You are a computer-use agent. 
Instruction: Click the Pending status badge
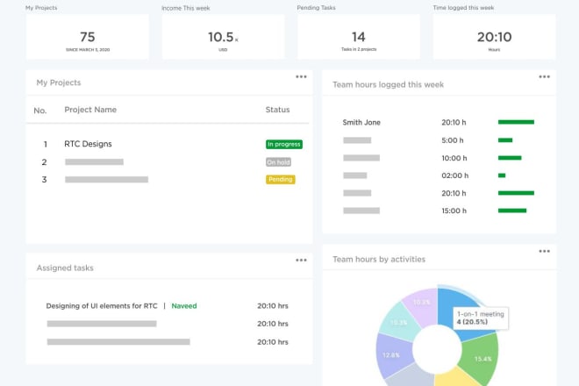[280, 180]
